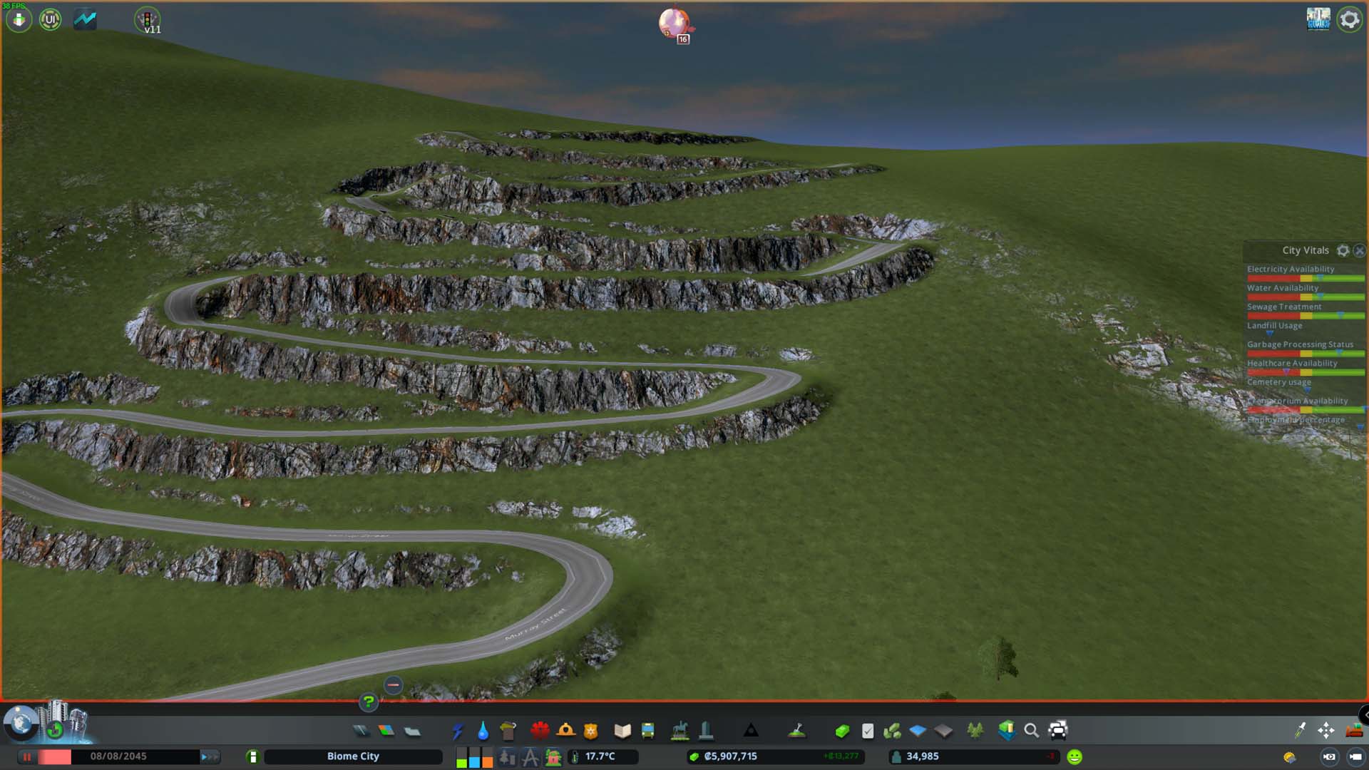The image size is (1369, 770).
Task: Open City Vitals settings gear
Action: coord(1343,250)
